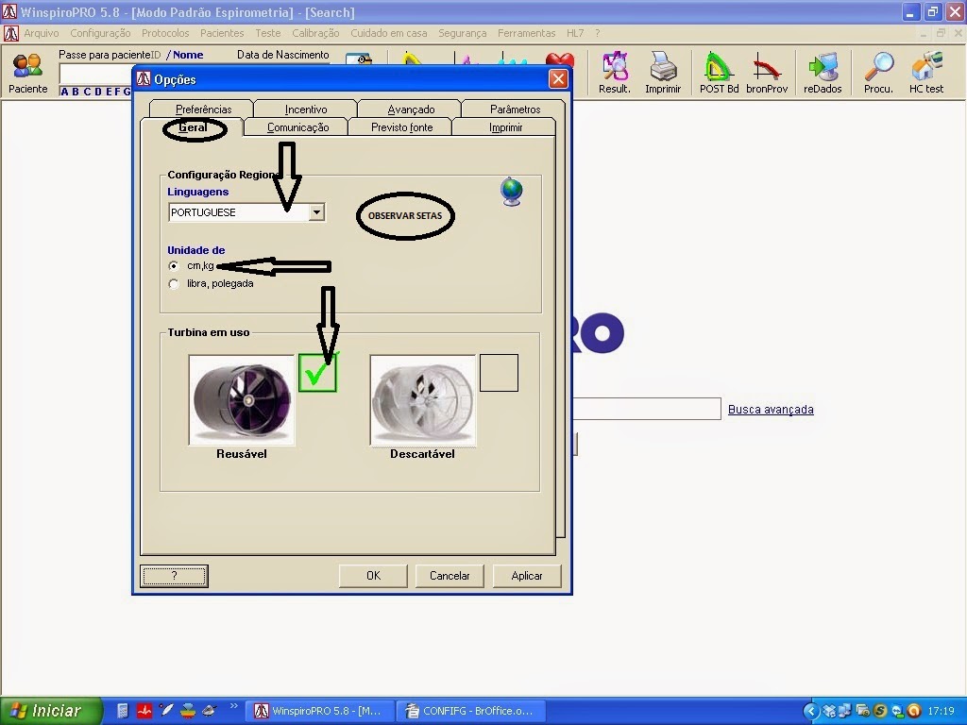Open the Protocolos menu
This screenshot has height=725, width=967.
click(165, 33)
